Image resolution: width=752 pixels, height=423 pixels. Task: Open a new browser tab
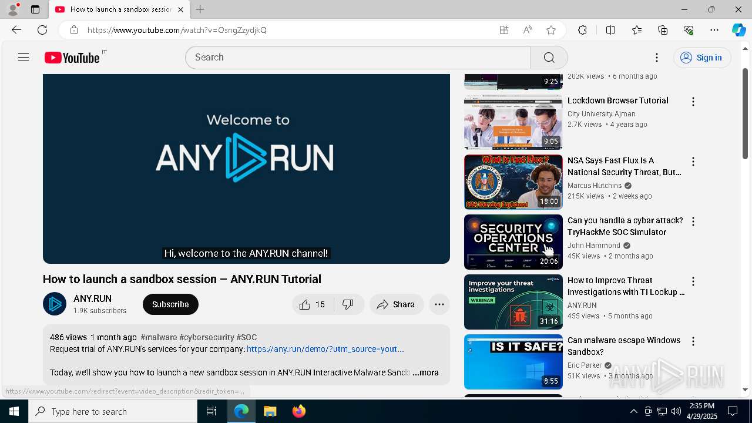[200, 9]
